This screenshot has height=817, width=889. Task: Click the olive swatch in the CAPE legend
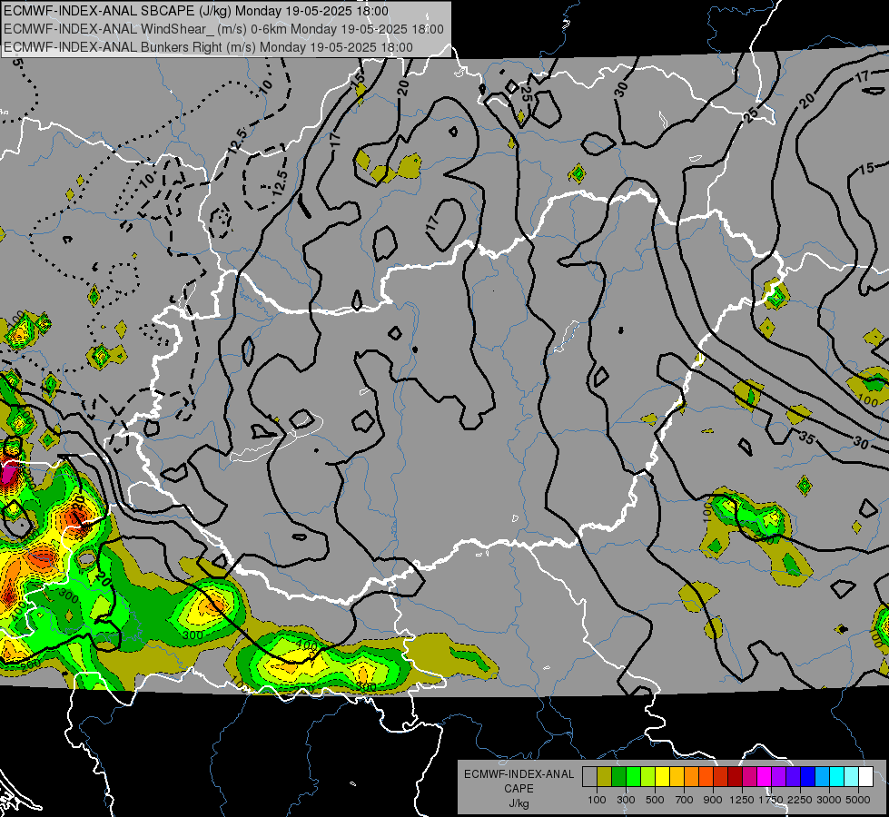tap(605, 776)
